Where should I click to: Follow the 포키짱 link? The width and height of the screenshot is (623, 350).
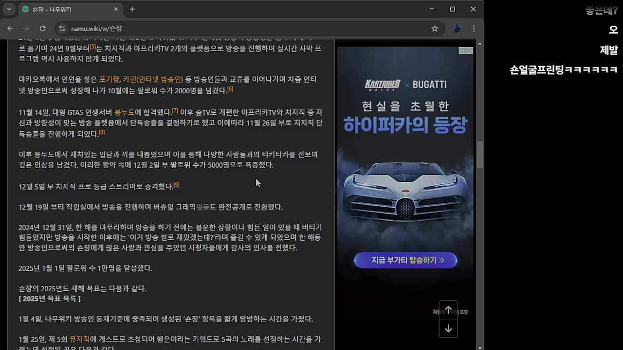point(110,79)
